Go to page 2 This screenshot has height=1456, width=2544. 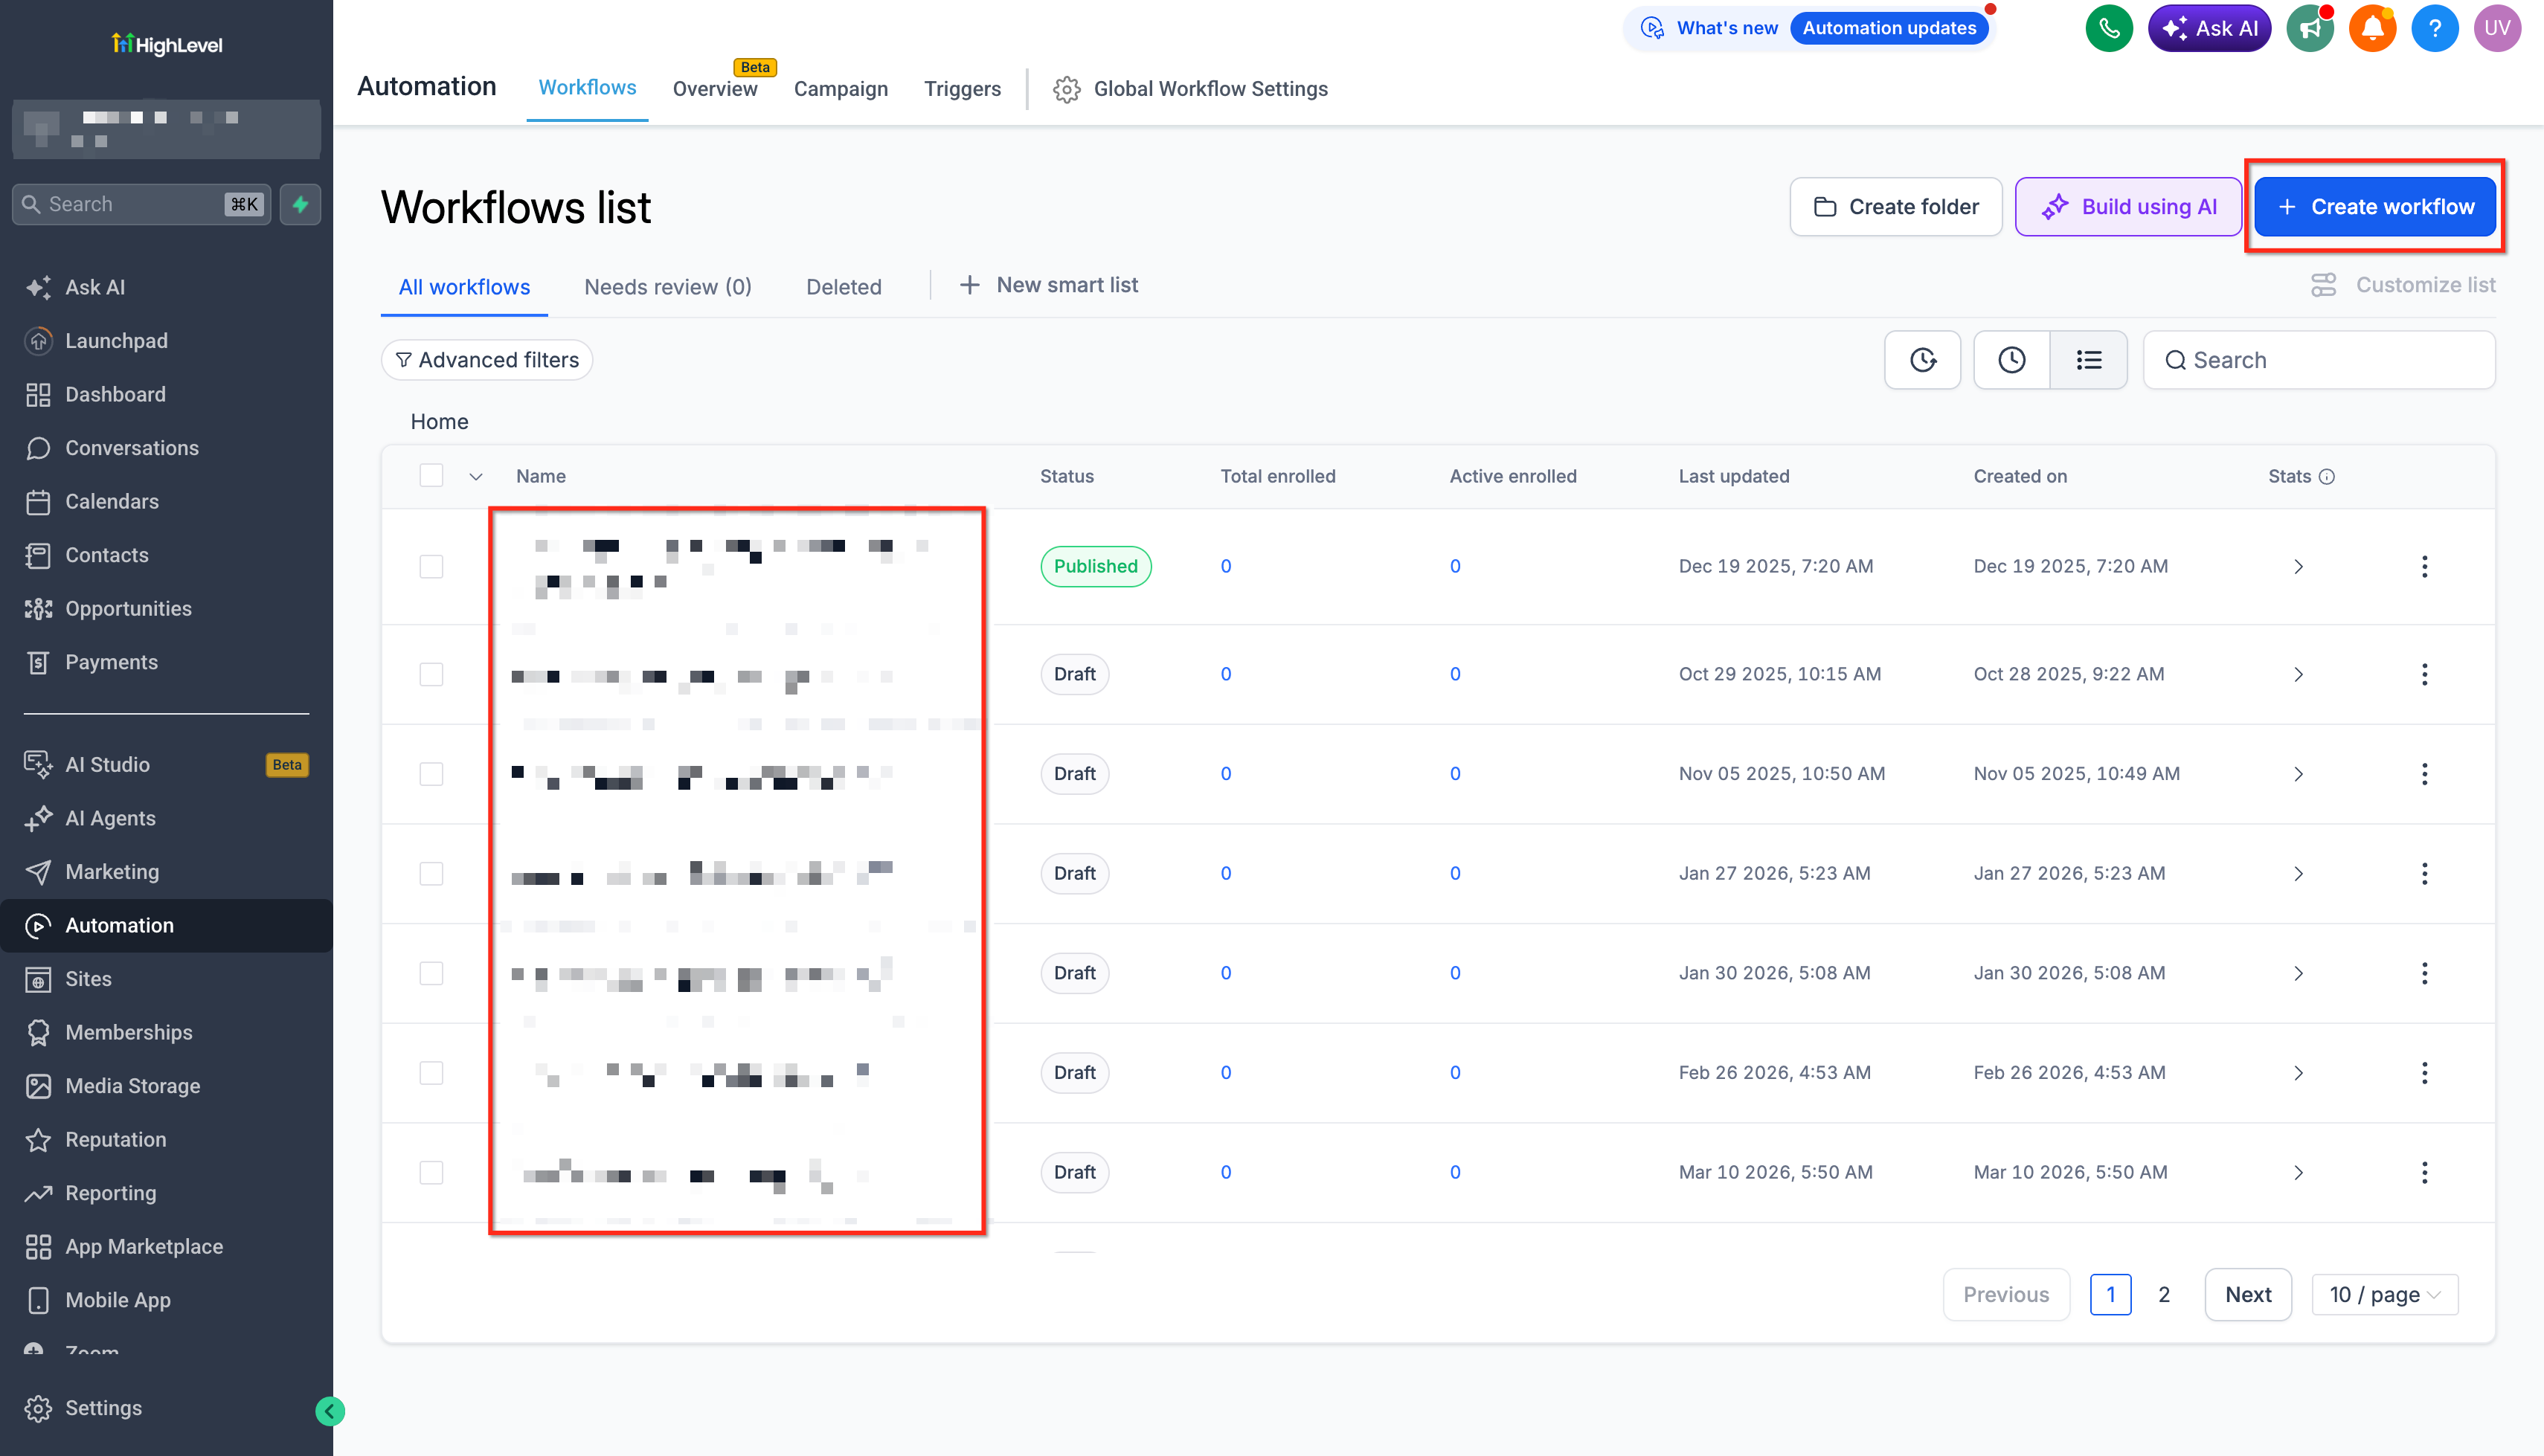pyautogui.click(x=2164, y=1295)
